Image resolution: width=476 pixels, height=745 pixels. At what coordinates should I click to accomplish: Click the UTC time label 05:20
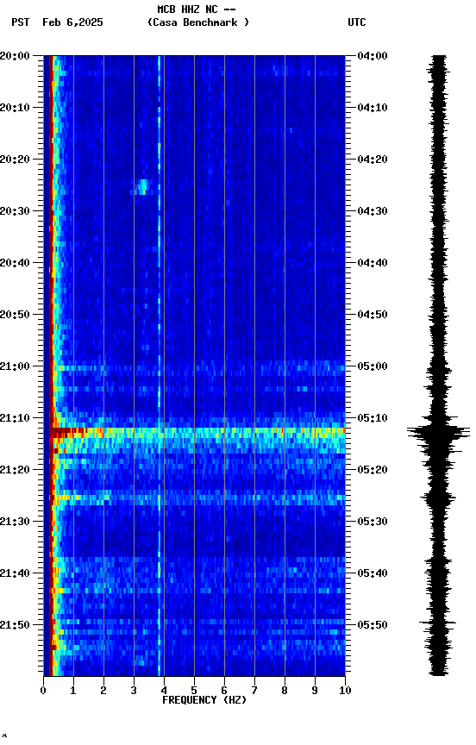tap(373, 471)
